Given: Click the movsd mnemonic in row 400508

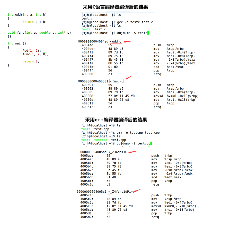Looking at the screenshot, I should click(158, 96).
